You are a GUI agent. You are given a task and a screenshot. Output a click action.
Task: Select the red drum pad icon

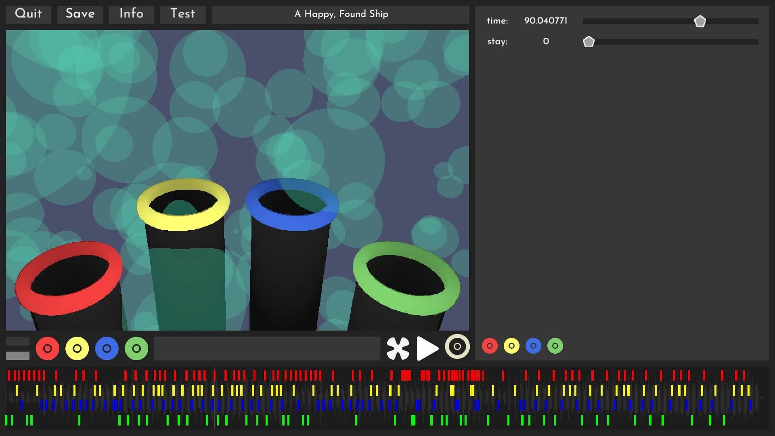click(47, 348)
